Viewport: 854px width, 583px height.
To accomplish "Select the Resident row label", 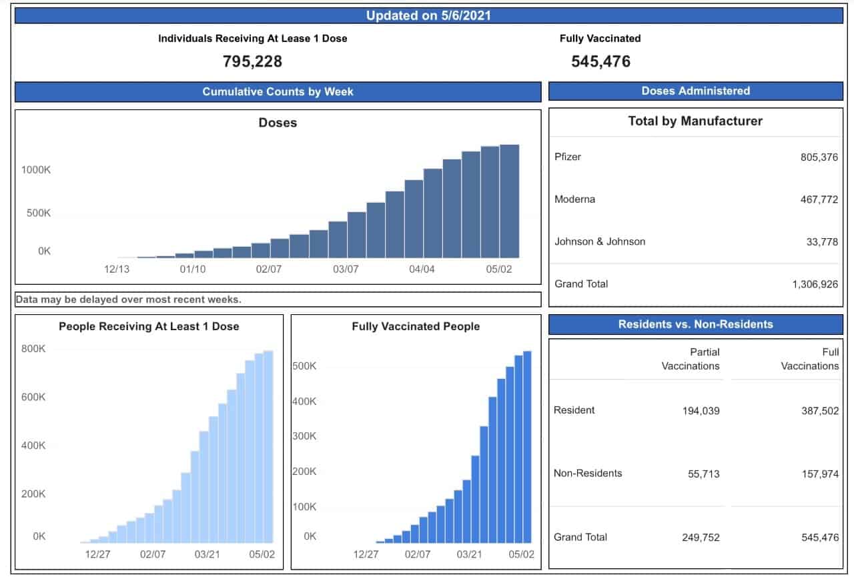I will coord(574,410).
